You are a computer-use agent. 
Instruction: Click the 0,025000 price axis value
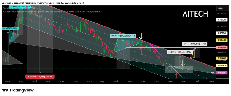(x=222, y=52)
